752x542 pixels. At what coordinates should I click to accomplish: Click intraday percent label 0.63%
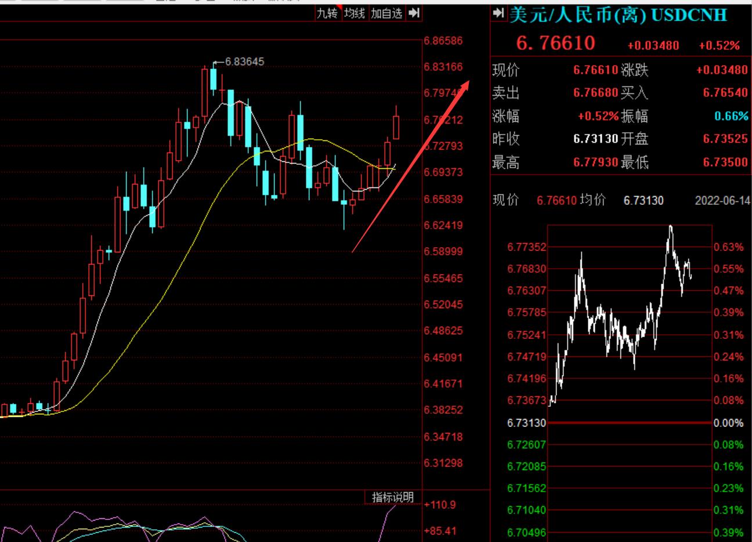tap(729, 247)
